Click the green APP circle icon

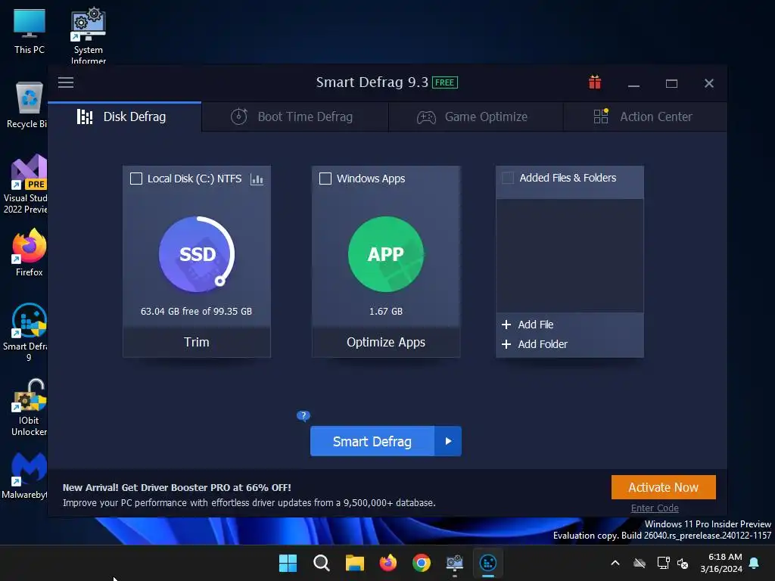point(386,254)
